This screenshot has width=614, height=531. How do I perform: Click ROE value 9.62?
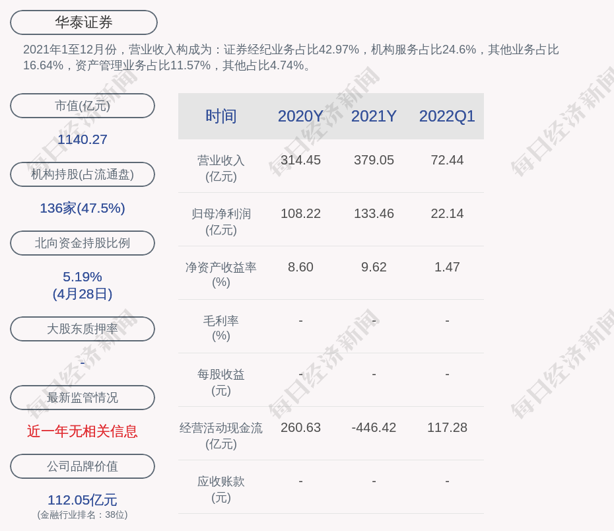click(374, 267)
